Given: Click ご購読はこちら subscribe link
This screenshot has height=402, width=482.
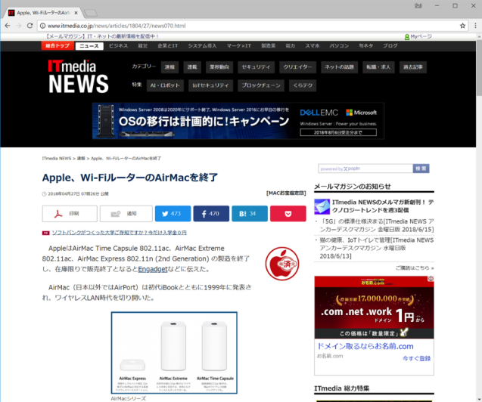Looking at the screenshot, I should click(415, 268).
